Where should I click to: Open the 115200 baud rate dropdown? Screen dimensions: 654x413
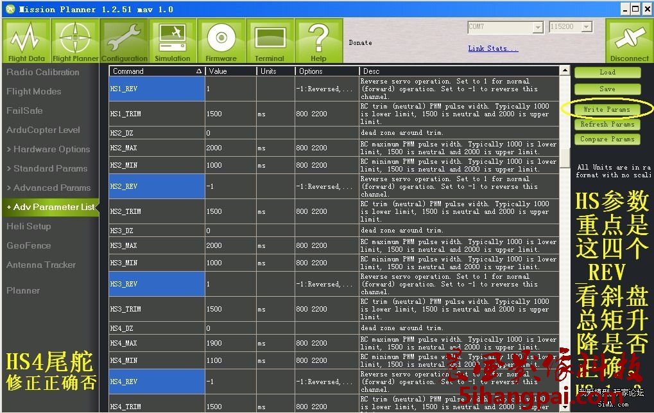587,27
